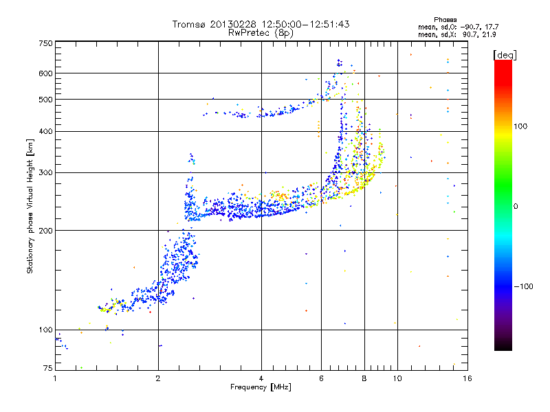Click the 'mean, sd,O: -90.7, 17.7' line
Image resolution: width=550 pixels, height=412 pixels.
pyautogui.click(x=458, y=27)
